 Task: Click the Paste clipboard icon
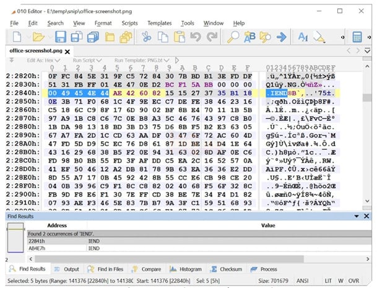[180, 37]
